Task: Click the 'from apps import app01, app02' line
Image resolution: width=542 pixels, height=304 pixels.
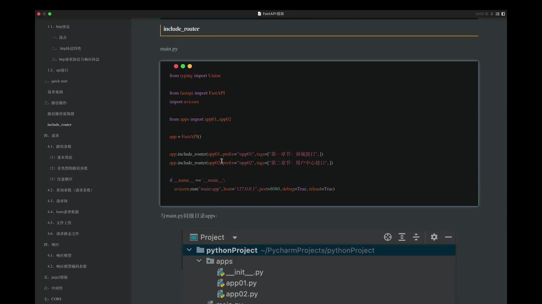Action: click(x=200, y=119)
